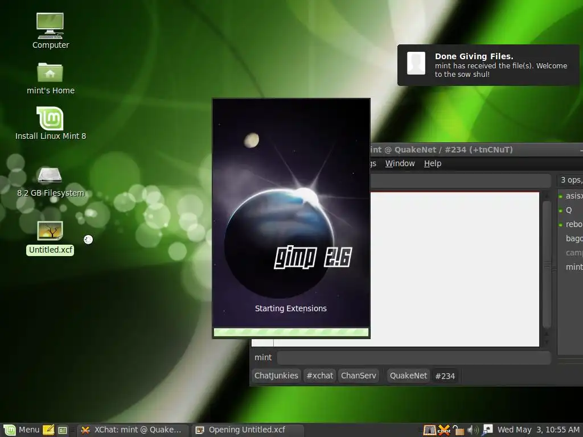Viewport: 583px width, 437px height.
Task: Open the Window menu in XChat
Action: click(400, 163)
